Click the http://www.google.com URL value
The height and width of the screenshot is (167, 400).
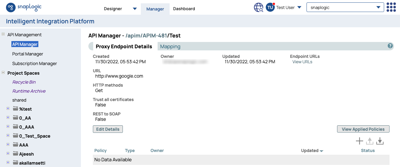tap(119, 76)
